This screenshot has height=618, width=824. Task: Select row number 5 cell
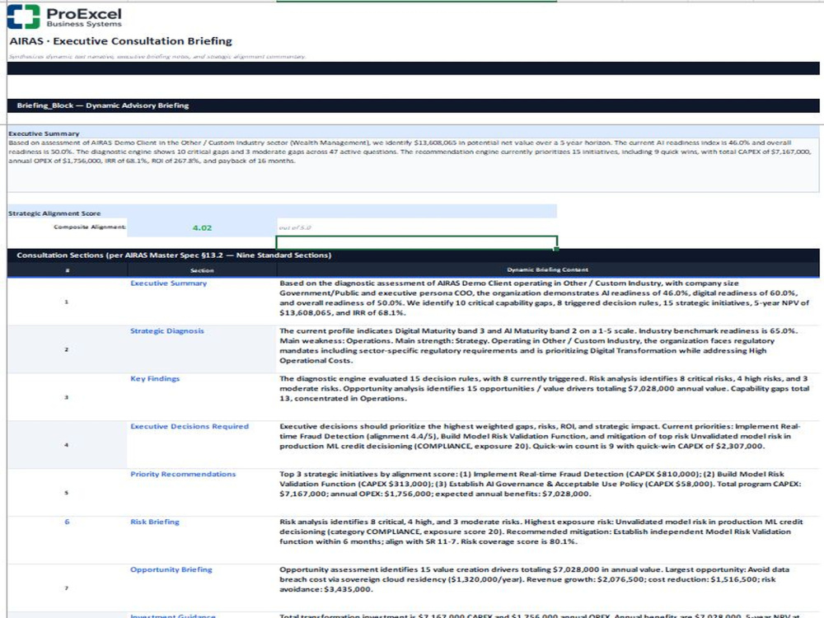(67, 493)
